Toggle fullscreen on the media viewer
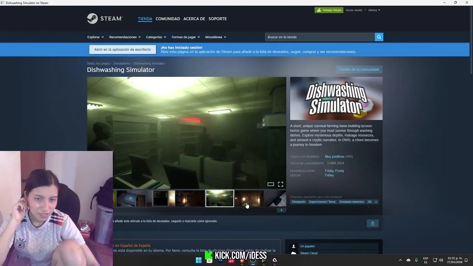 (280, 184)
